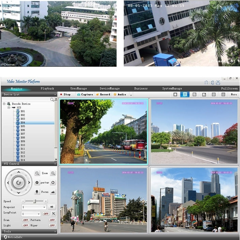Click the device list search field
The height and width of the screenshot is (240, 240).
(26, 100)
